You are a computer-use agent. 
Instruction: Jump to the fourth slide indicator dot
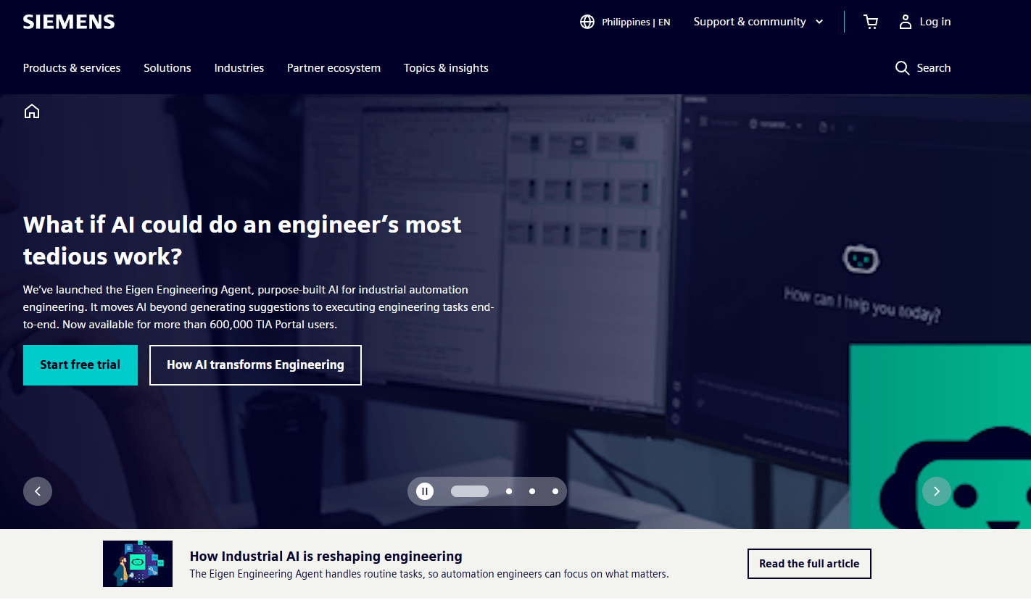click(x=555, y=491)
